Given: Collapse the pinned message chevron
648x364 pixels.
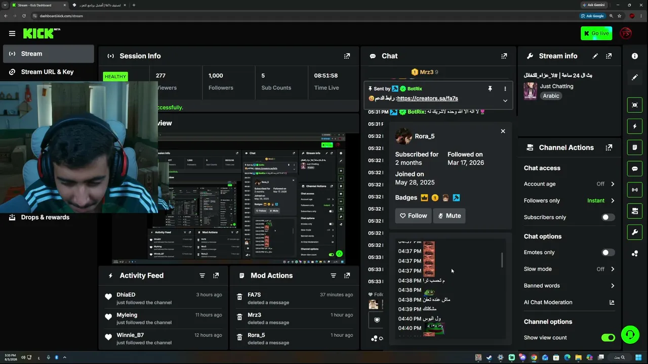Looking at the screenshot, I should pos(505,101).
